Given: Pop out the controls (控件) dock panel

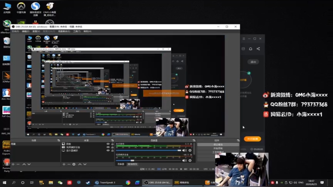Looking at the screenshot, I should pos(238,140).
